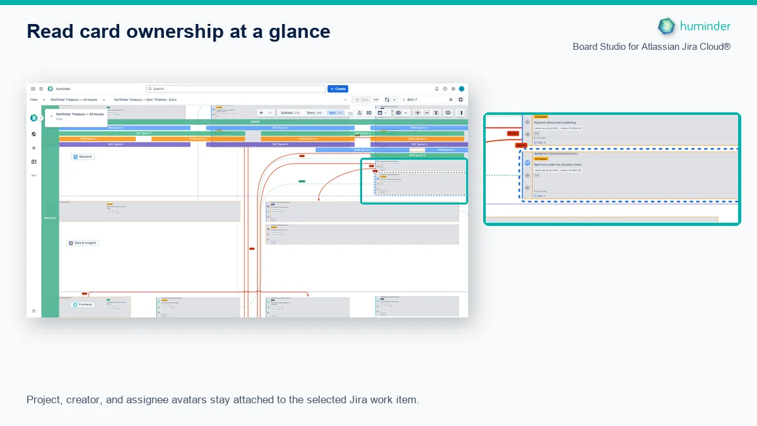Open the Jira settings gear in header
This screenshot has width=757, height=426.
[453, 89]
